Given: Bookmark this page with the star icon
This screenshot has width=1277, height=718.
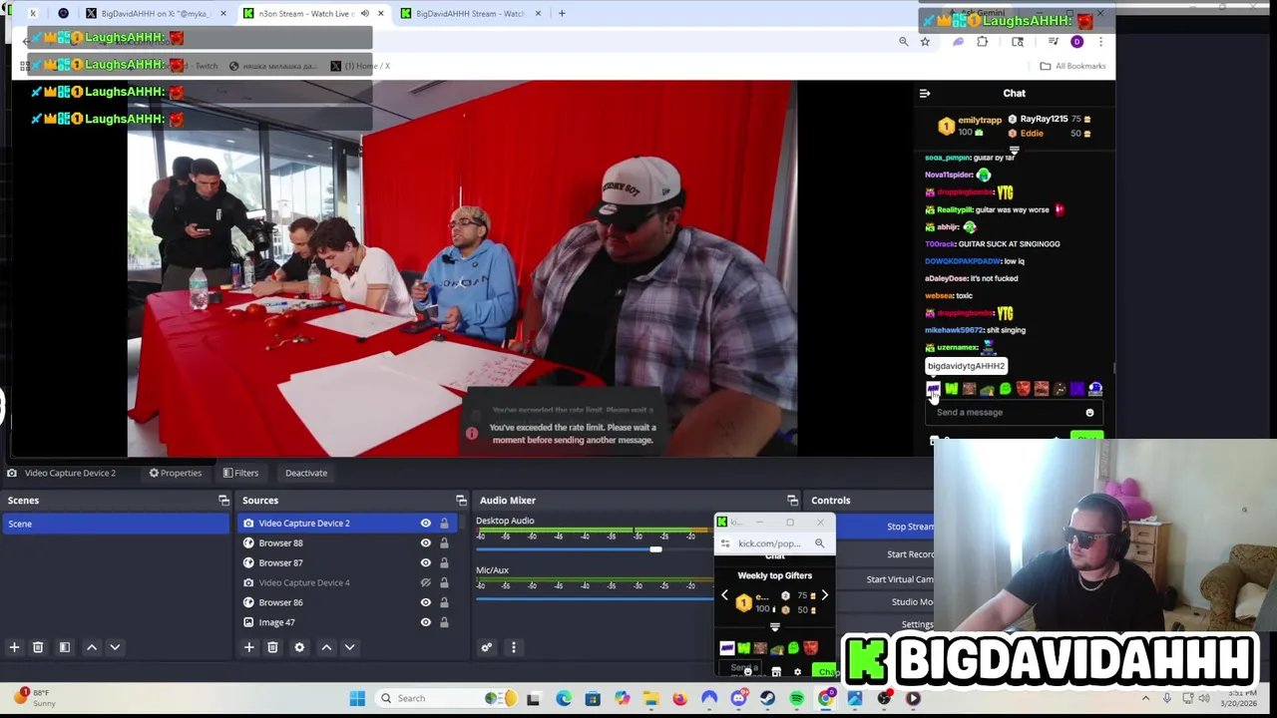Looking at the screenshot, I should (x=925, y=42).
